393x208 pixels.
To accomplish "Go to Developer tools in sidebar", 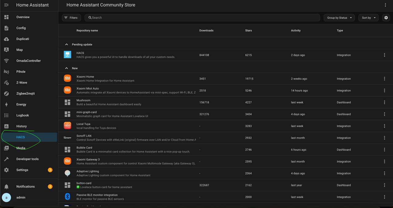I will point(27,159).
